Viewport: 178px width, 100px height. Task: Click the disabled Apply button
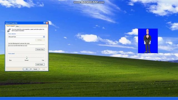44,69
